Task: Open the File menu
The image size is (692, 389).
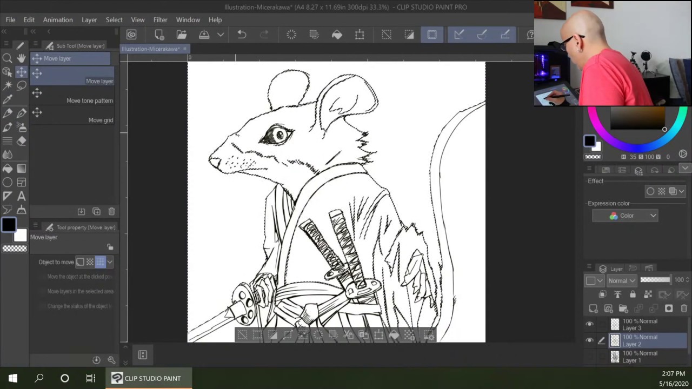Action: coord(10,19)
